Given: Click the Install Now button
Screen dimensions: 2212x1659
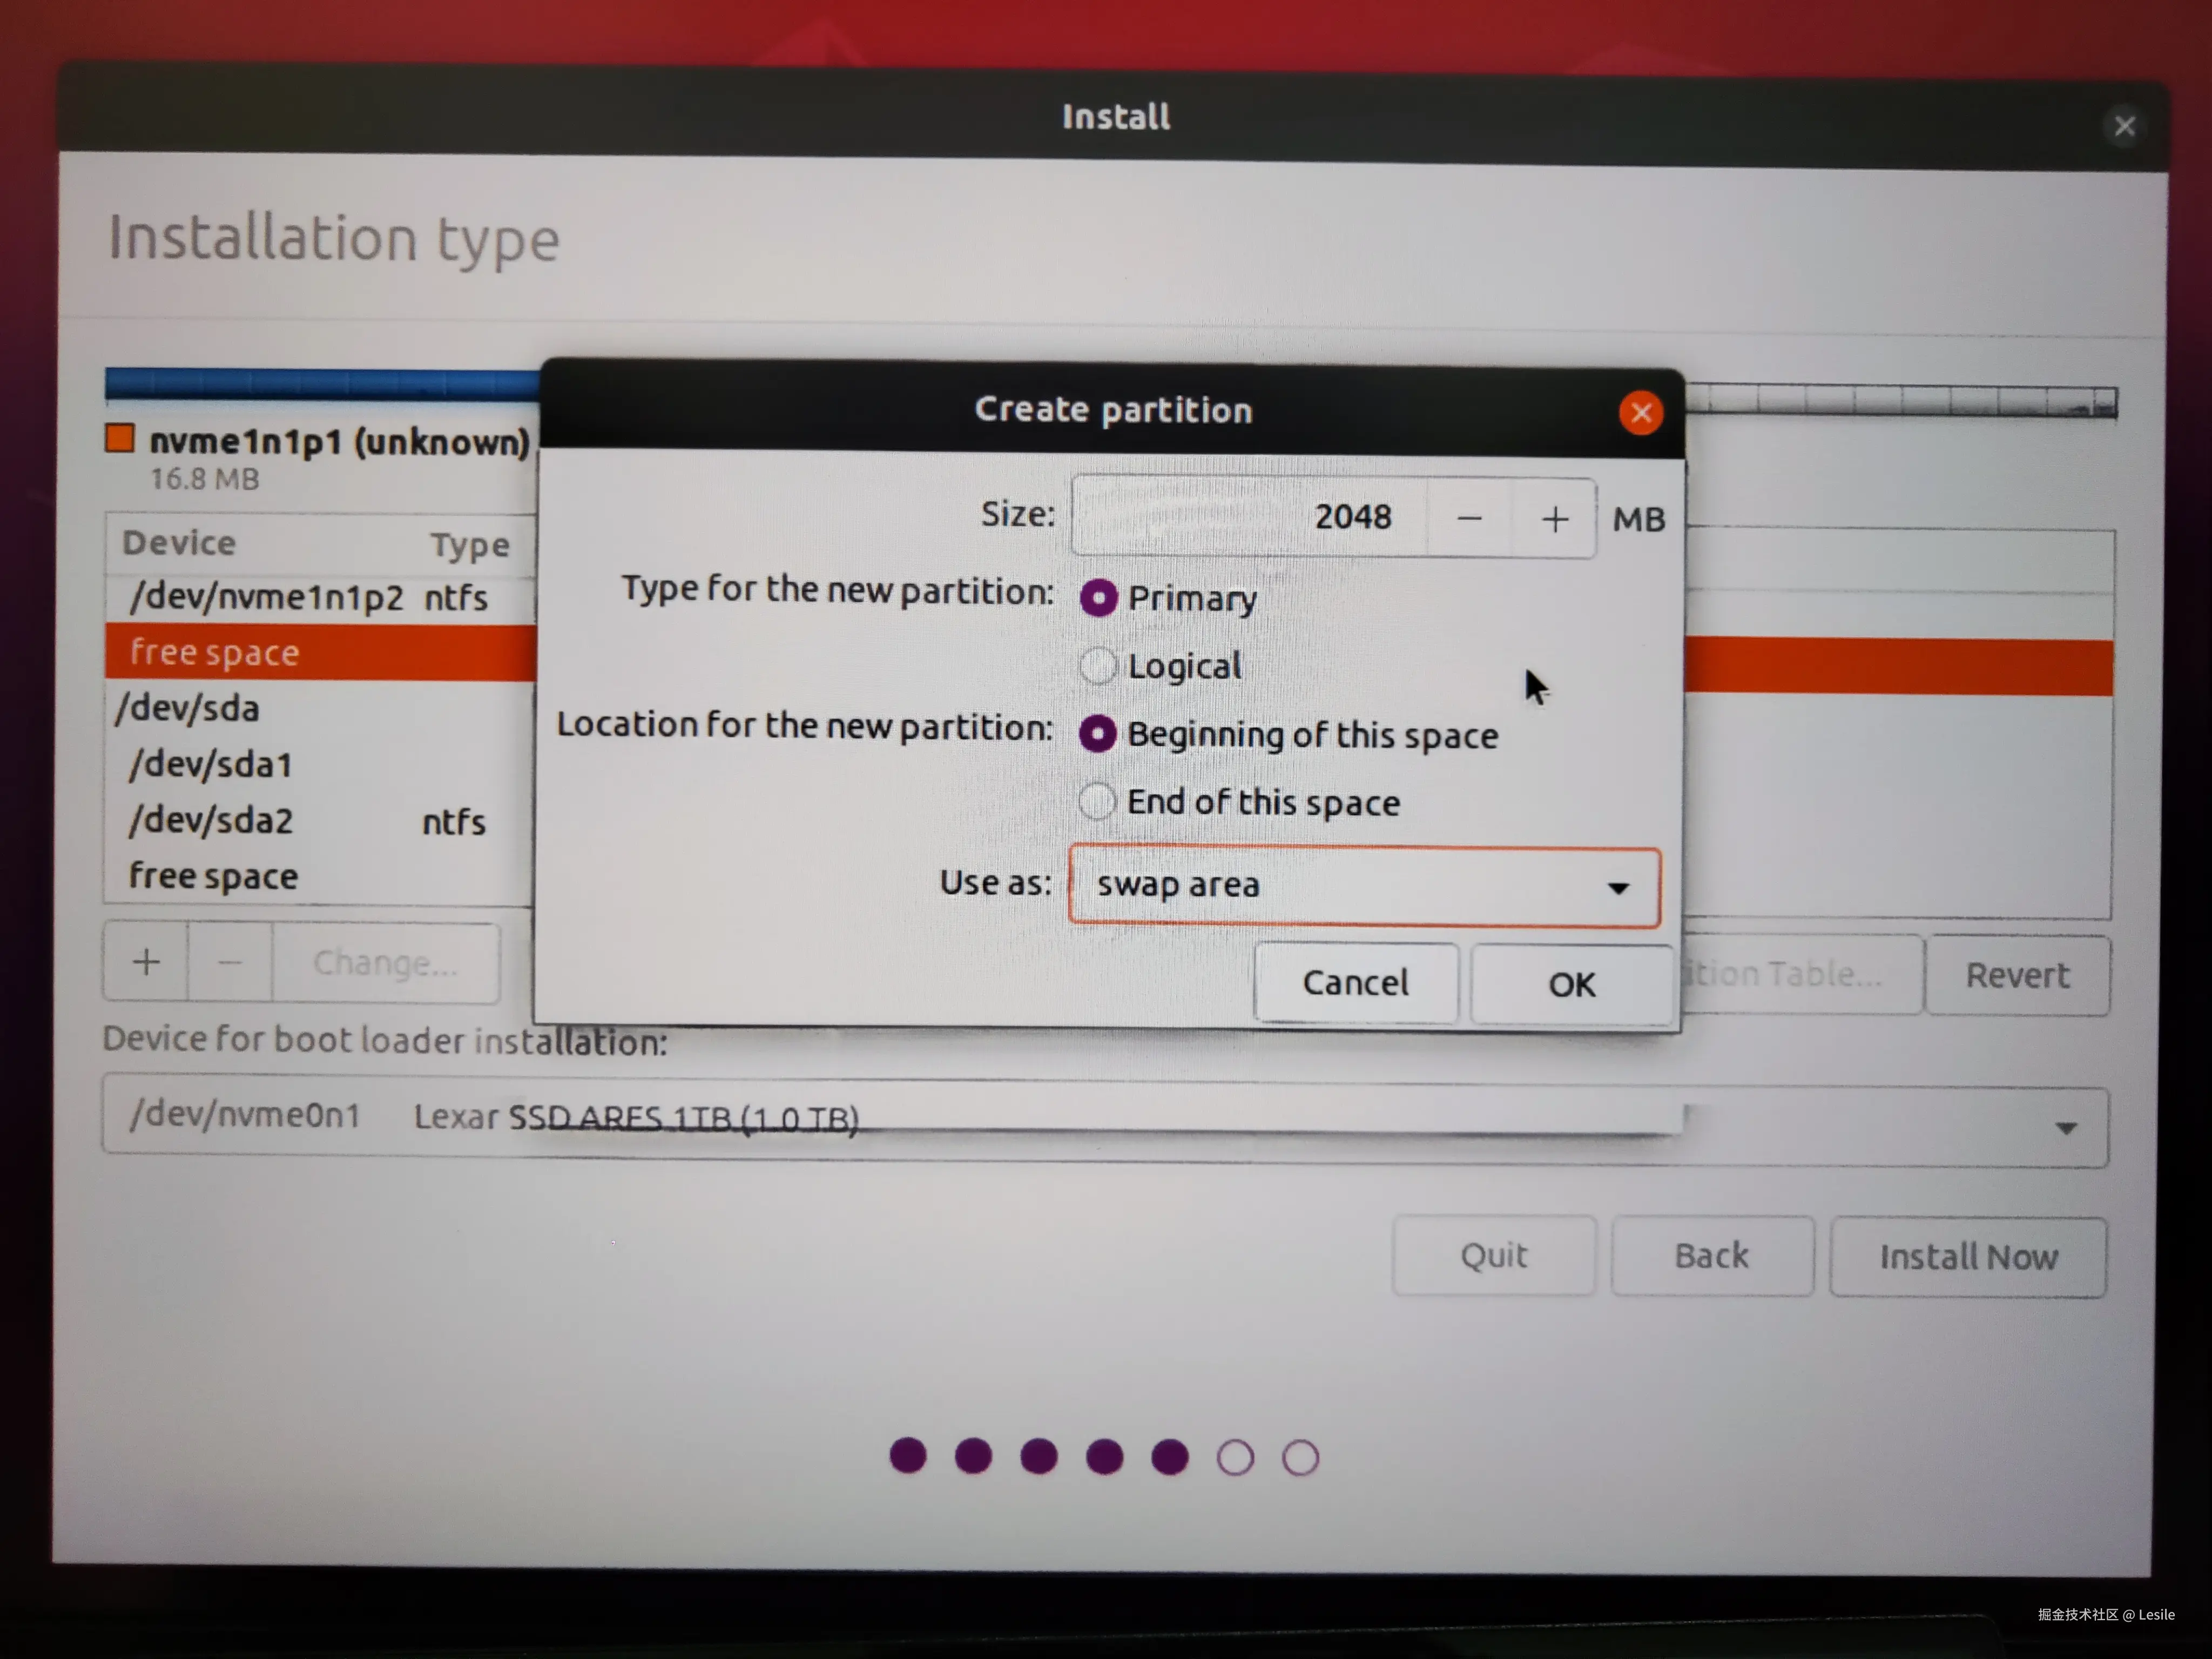Looking at the screenshot, I should [1967, 1257].
